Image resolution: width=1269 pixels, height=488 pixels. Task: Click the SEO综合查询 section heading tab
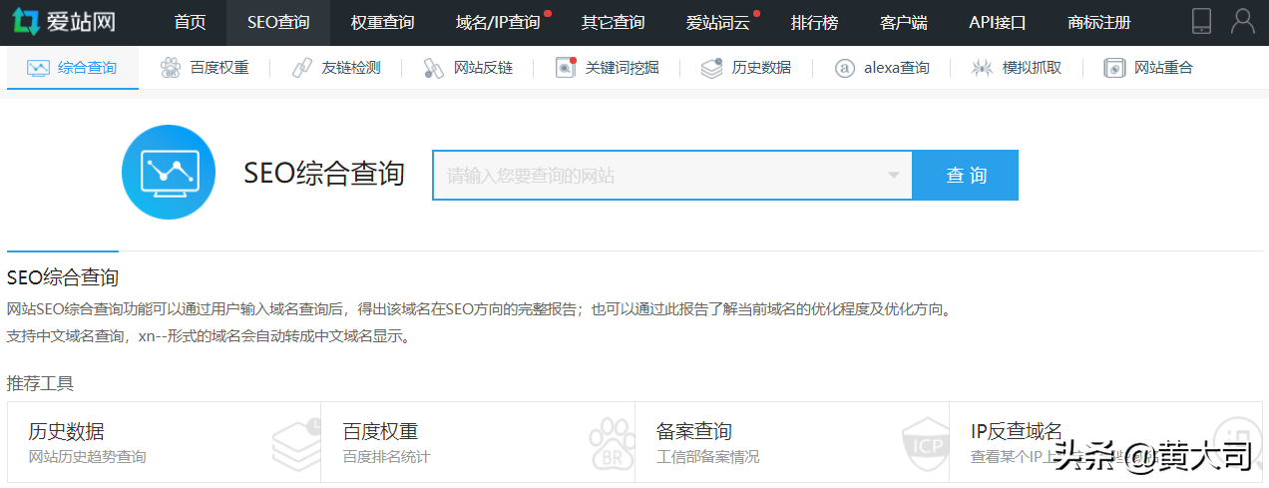63,277
